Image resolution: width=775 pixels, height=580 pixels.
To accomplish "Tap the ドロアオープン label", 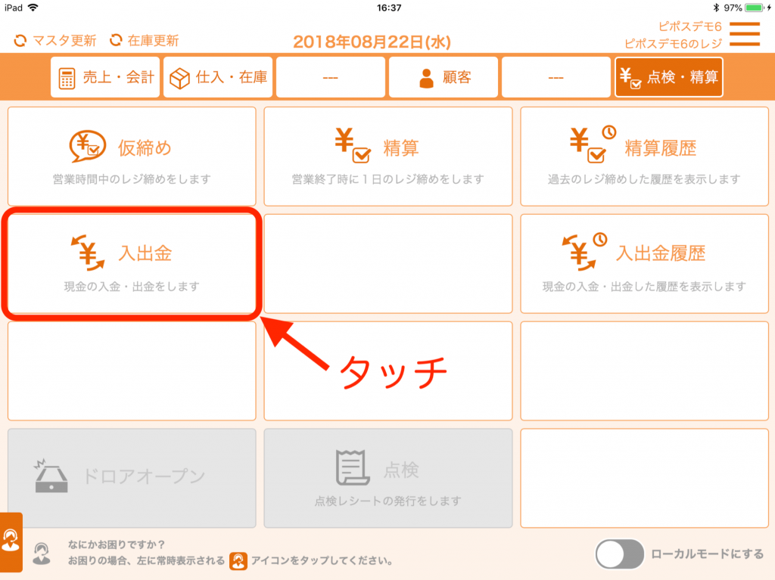I will click(x=144, y=476).
